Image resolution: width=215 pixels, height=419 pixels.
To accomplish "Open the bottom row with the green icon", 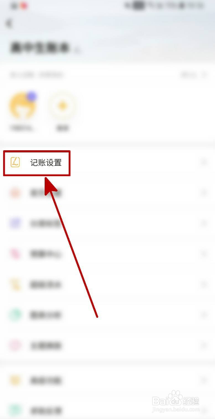I will (107, 410).
